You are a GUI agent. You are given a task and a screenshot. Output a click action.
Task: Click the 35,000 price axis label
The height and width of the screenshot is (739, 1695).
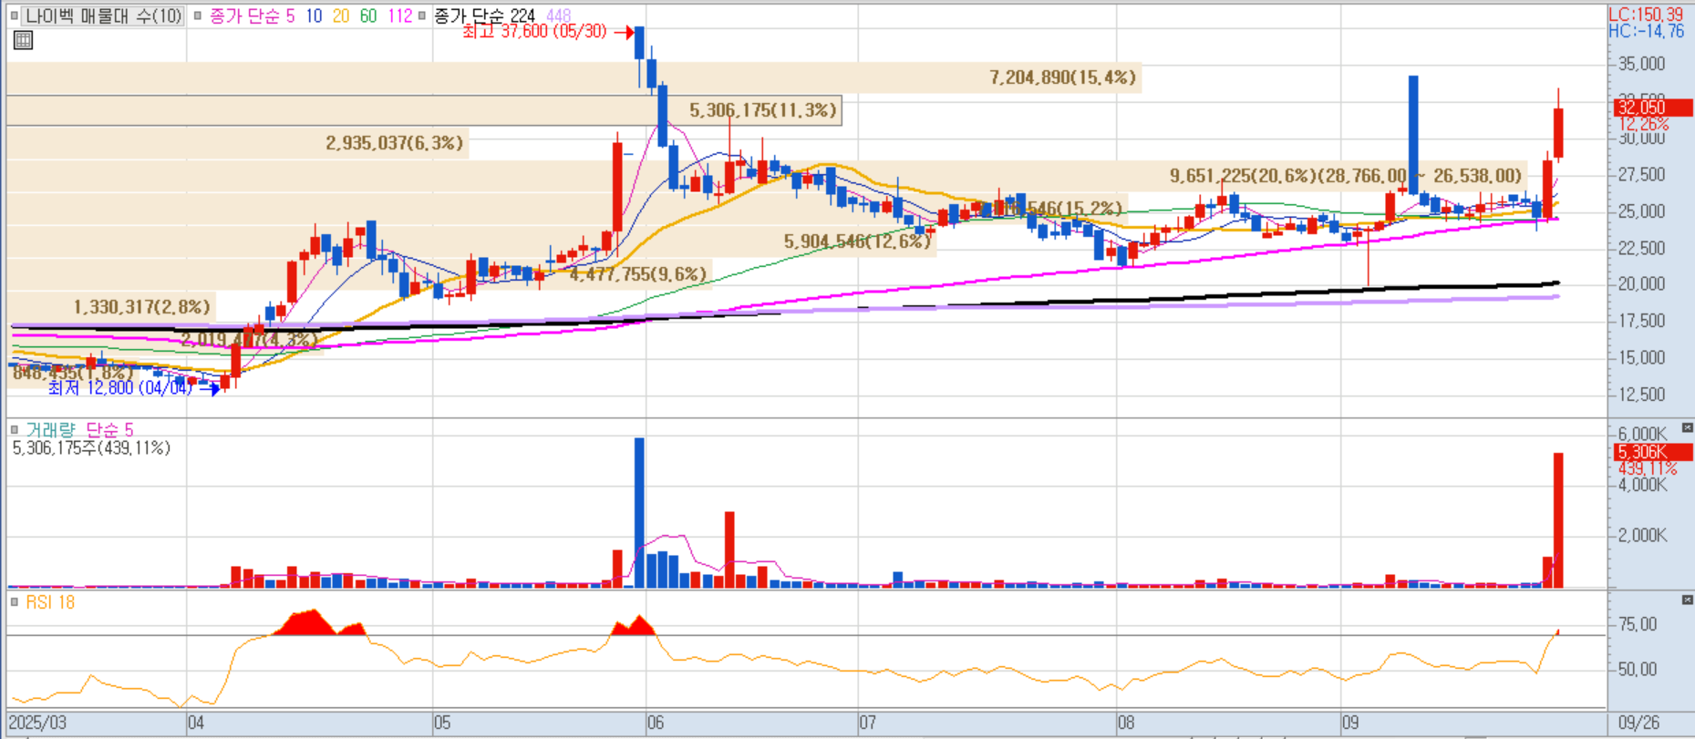[1642, 64]
